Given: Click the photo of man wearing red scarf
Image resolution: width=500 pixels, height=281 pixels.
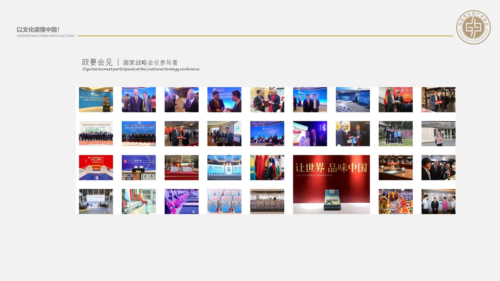Looking at the screenshot, I should click(267, 100).
